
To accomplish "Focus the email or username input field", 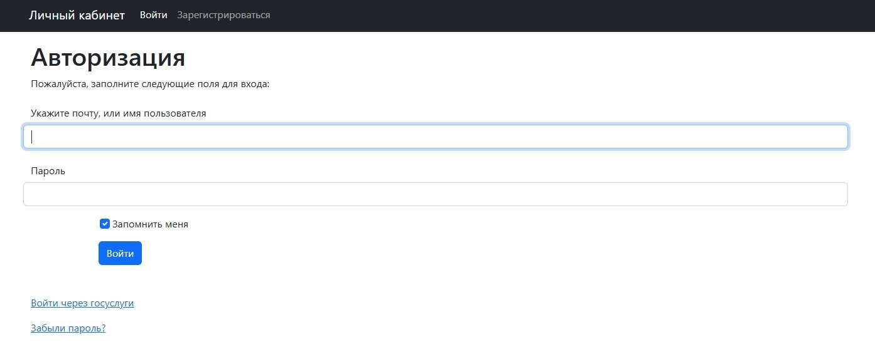I will (436, 137).
